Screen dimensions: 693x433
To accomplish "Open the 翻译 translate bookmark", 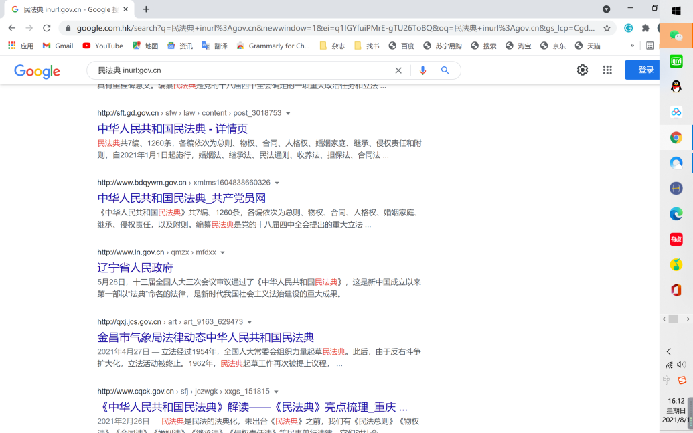I will click(214, 46).
